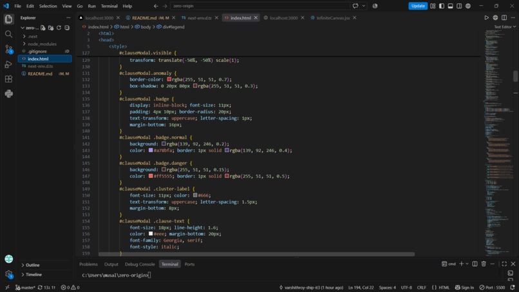Screen dimensions: 519x292
Task: Toggle primary side bar visibility
Action: (442, 6)
